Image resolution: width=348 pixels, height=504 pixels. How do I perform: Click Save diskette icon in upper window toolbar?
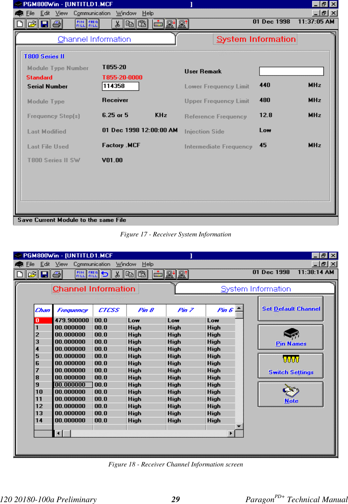click(45, 24)
